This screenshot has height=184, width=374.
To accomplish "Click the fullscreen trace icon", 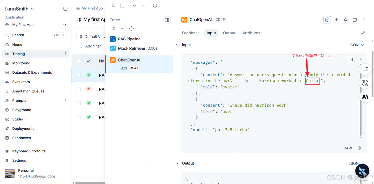I will click(122, 6).
